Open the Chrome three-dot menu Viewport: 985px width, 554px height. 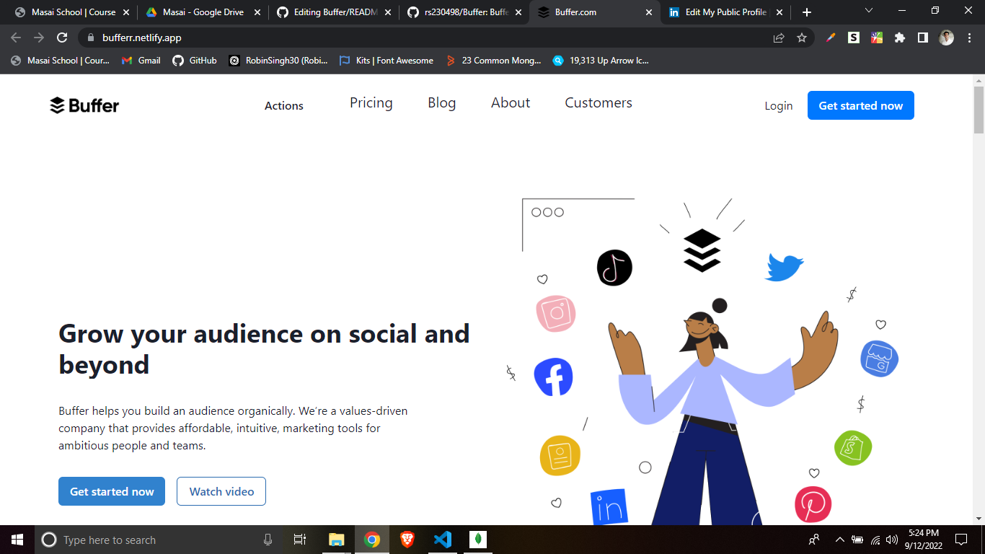pyautogui.click(x=969, y=38)
